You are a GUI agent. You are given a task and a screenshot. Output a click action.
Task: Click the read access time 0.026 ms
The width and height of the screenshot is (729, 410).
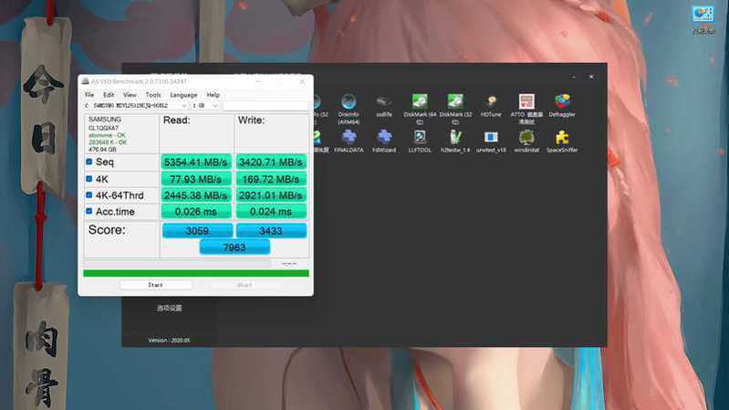pyautogui.click(x=196, y=212)
